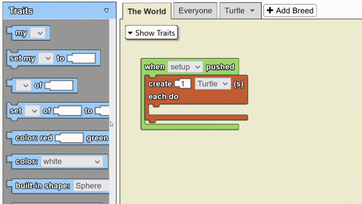This screenshot has width=362, height=204.
Task: Open Turtle dropdown in create block
Action: pos(213,84)
